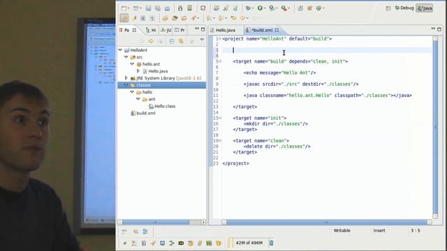Click the Hello.class file icon
Screen dimensions: 447x251
[151, 106]
